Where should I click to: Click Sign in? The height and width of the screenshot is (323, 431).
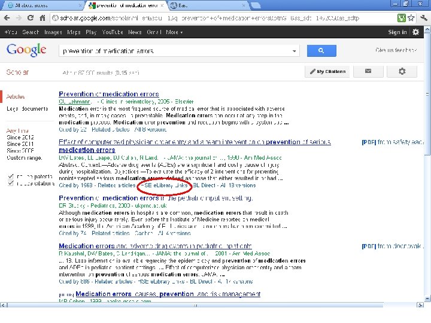coord(397,32)
